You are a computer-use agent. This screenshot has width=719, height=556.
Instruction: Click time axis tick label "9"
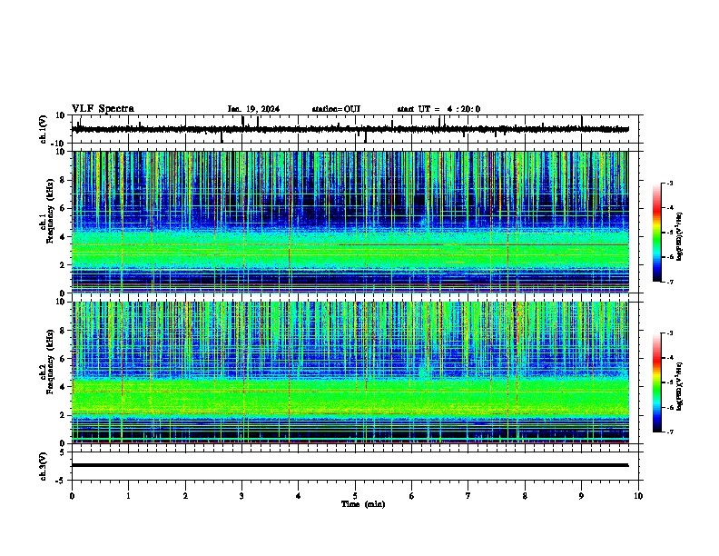point(581,496)
